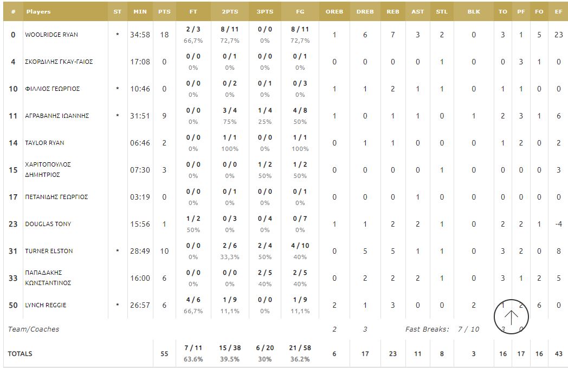Click the scroll-to-top arrow button
The image size is (568, 370).
[511, 317]
